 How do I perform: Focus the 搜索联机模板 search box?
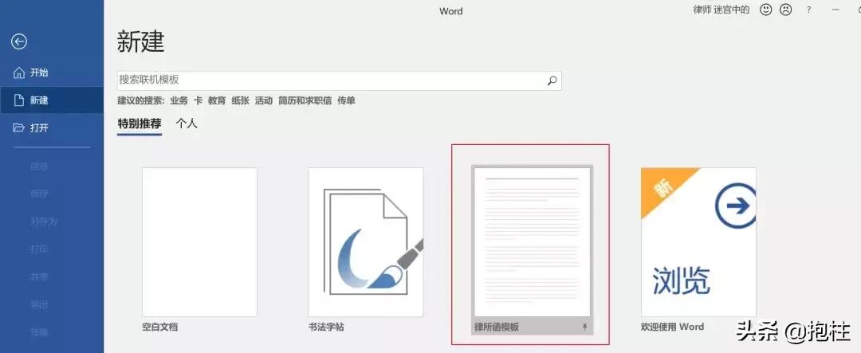[x=339, y=80]
